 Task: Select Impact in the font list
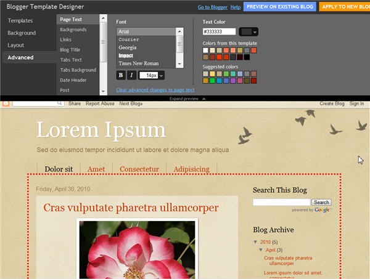[146, 55]
